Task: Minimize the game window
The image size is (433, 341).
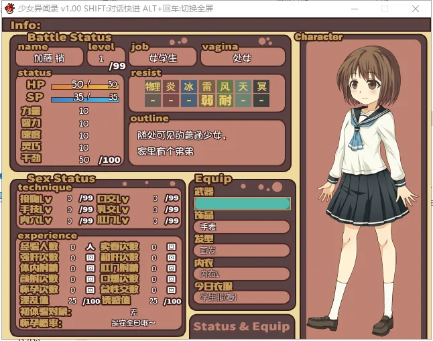Action: 355,9
